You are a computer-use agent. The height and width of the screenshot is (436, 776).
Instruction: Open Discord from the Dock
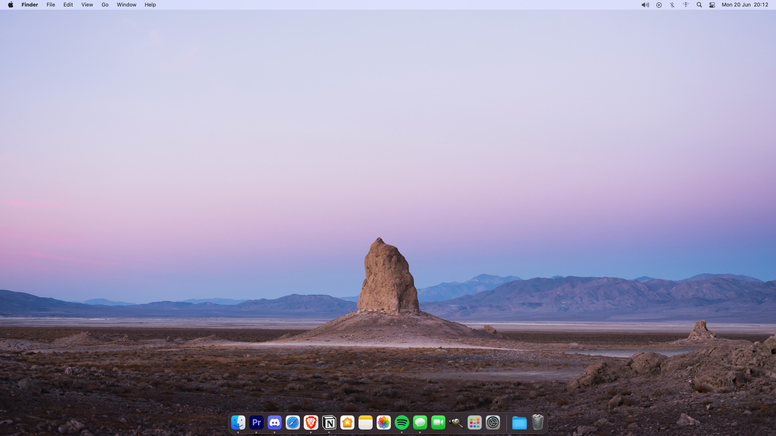pos(274,423)
